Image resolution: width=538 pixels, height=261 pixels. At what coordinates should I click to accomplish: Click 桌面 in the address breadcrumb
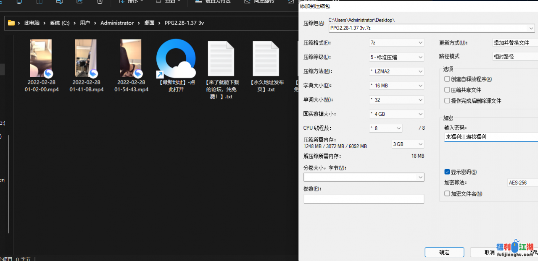(x=149, y=23)
